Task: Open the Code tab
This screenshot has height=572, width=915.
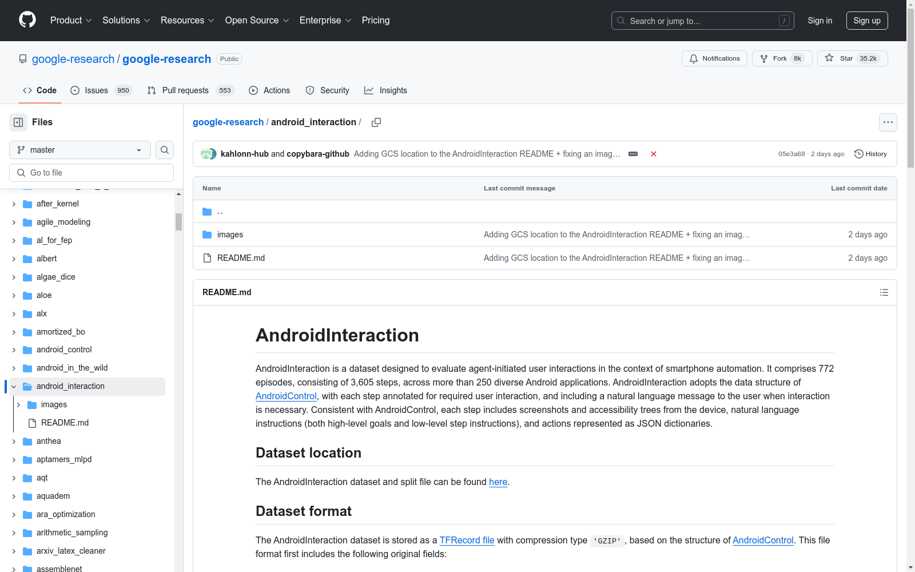Action: [39, 90]
